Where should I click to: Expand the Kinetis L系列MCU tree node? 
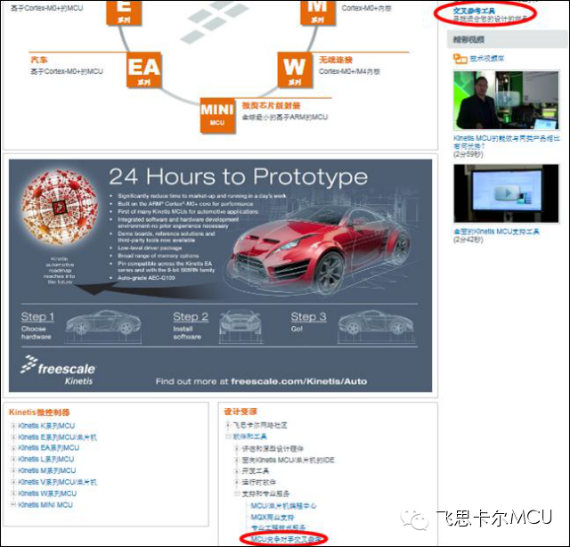[13, 459]
